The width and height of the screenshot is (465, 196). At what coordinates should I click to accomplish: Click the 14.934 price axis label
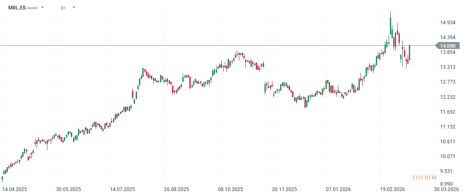[448, 23]
